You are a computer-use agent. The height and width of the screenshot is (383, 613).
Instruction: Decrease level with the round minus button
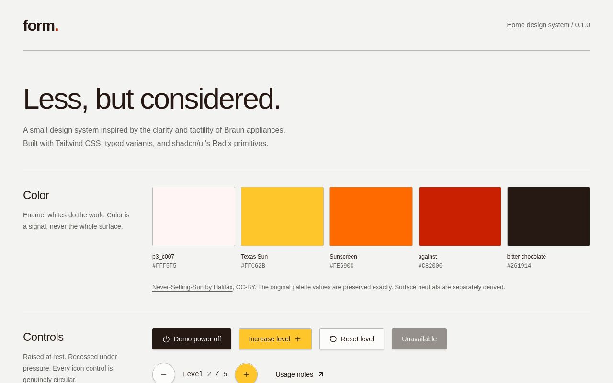pyautogui.click(x=164, y=374)
